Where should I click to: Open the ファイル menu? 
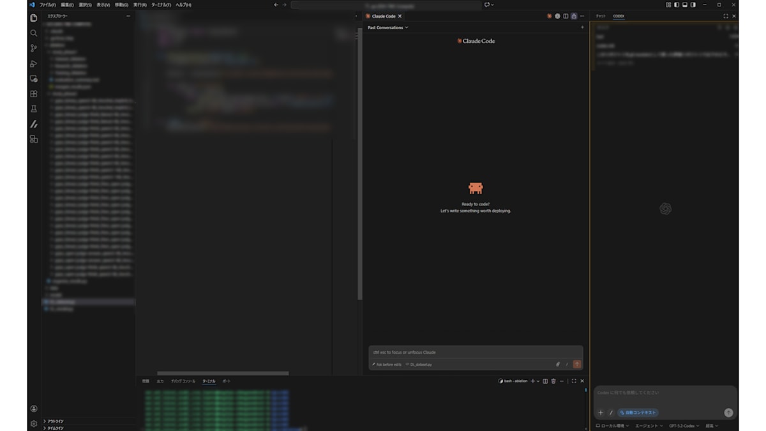pos(48,4)
